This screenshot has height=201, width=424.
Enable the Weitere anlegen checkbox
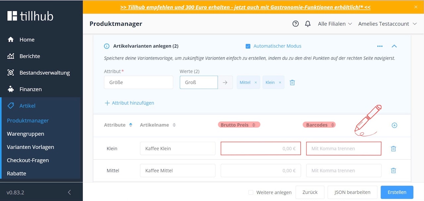tap(251, 192)
